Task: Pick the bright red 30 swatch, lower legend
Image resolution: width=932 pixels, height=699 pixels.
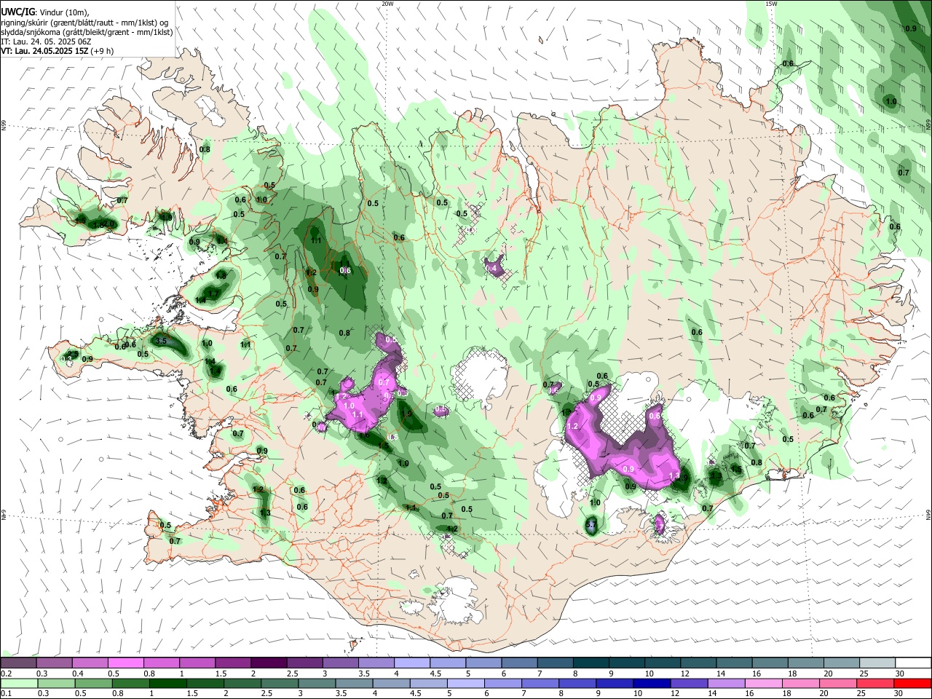Action: pyautogui.click(x=913, y=683)
